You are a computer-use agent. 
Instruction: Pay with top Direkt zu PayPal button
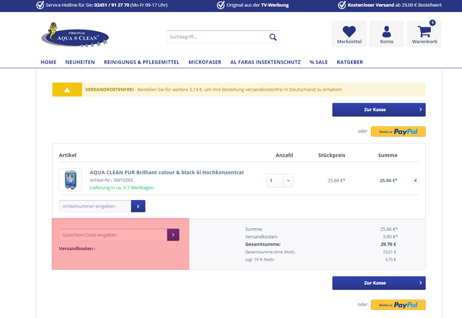pyautogui.click(x=398, y=131)
